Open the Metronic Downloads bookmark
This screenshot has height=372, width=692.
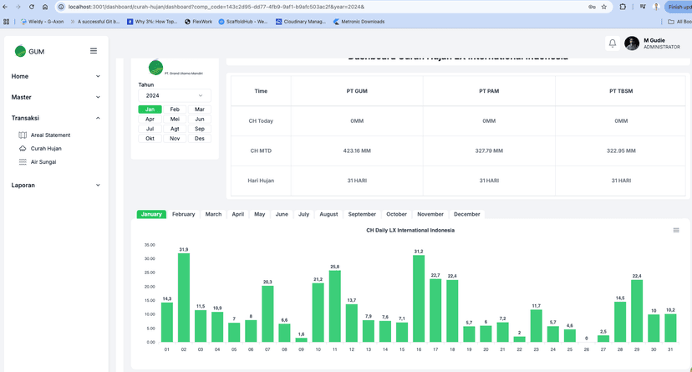[359, 21]
